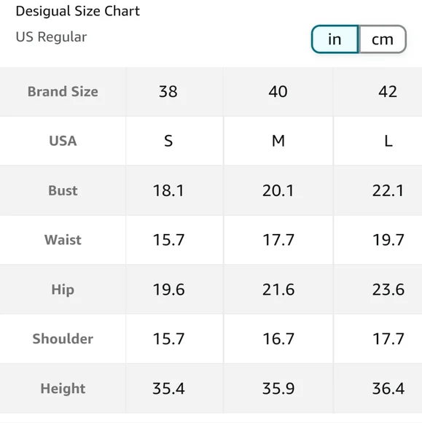Click the USA size L cell
This screenshot has height=423, width=422.
(x=388, y=141)
